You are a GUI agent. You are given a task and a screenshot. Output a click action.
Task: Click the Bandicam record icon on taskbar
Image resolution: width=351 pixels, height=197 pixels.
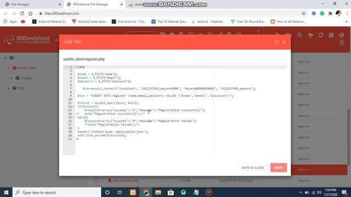click(x=208, y=192)
